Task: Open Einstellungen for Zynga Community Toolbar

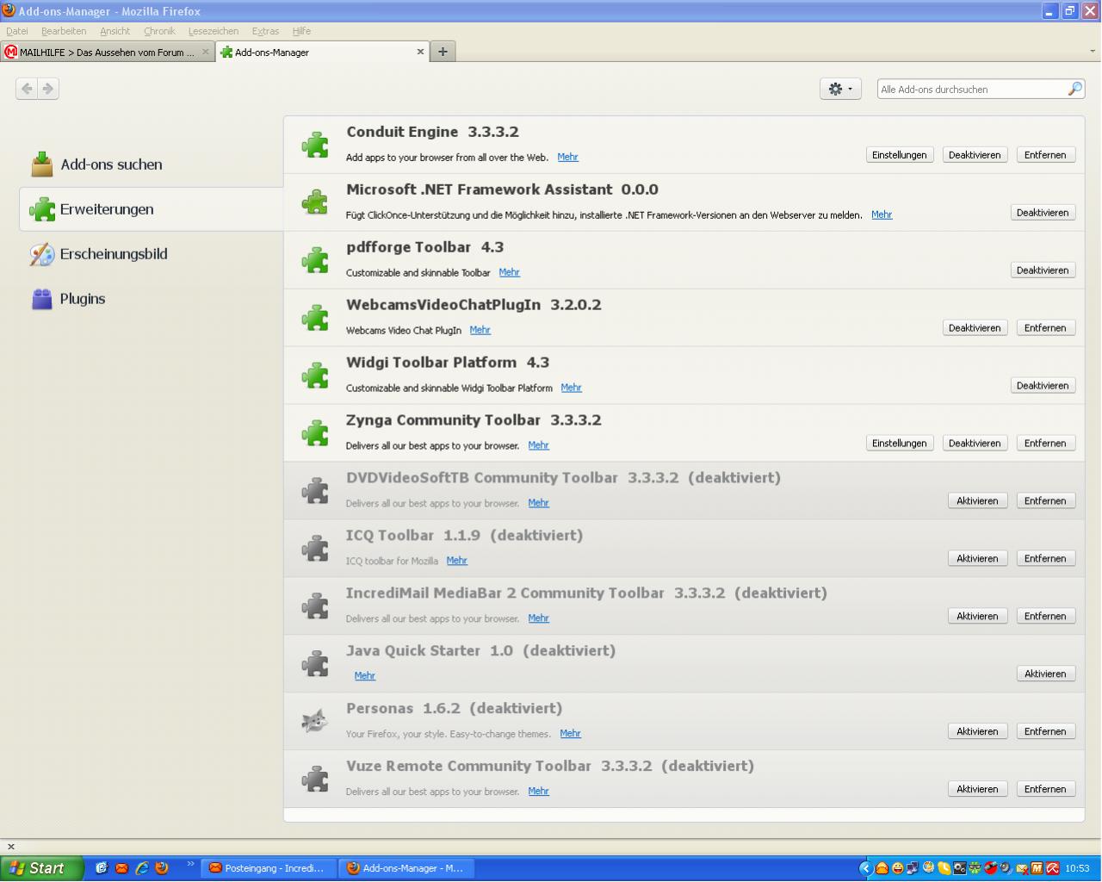Action: click(x=900, y=444)
